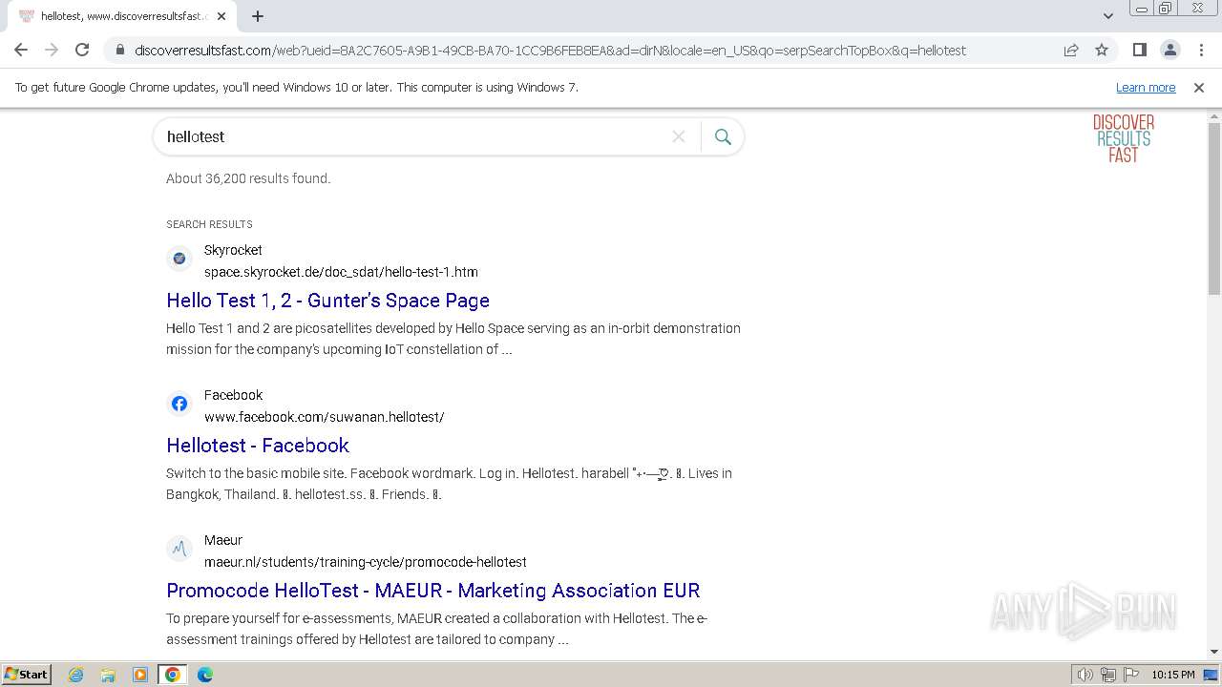Open the Chrome profile avatar

(x=1170, y=50)
